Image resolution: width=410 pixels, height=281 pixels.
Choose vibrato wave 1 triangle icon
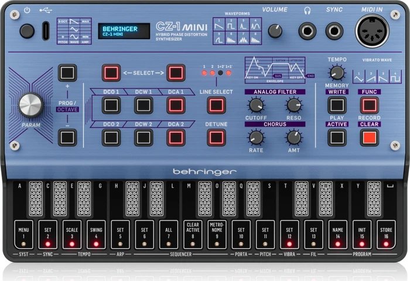(x=358, y=77)
